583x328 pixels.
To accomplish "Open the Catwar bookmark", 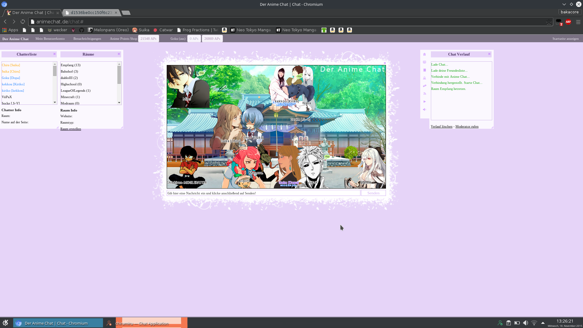I will 163,30.
